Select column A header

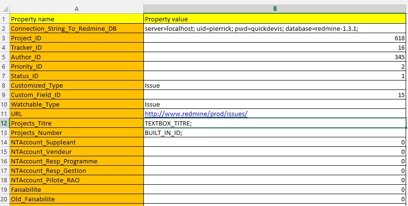[x=76, y=9]
